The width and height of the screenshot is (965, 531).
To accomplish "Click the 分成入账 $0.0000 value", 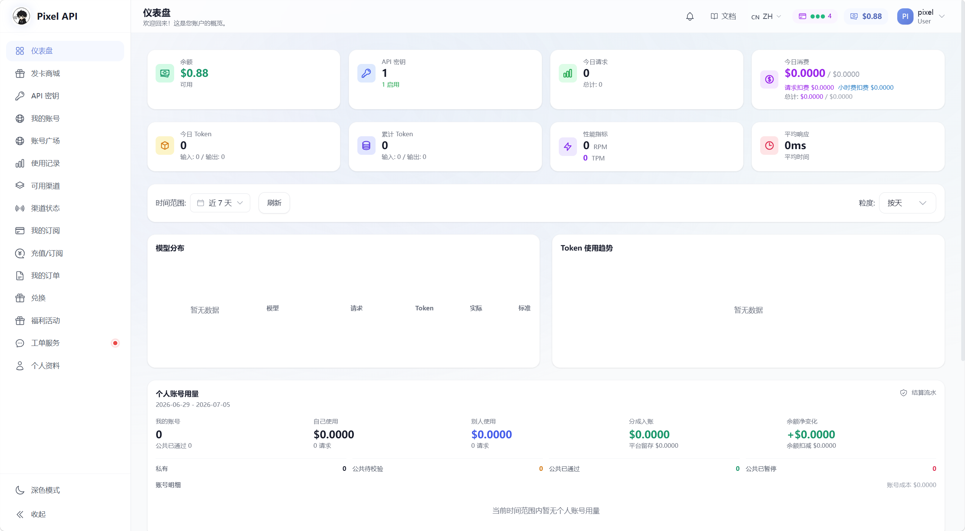I will pos(649,434).
